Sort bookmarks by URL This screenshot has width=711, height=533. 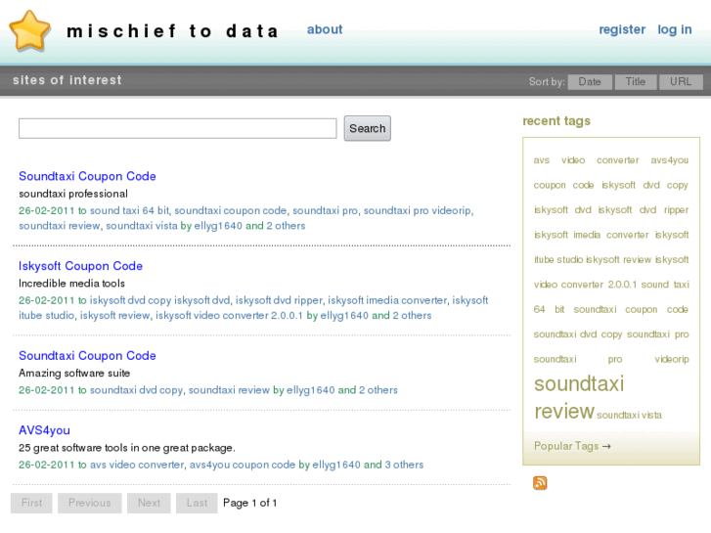[x=681, y=81]
